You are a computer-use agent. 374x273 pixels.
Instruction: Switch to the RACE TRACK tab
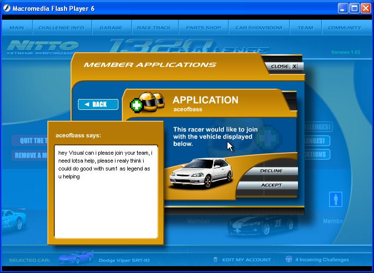[154, 28]
